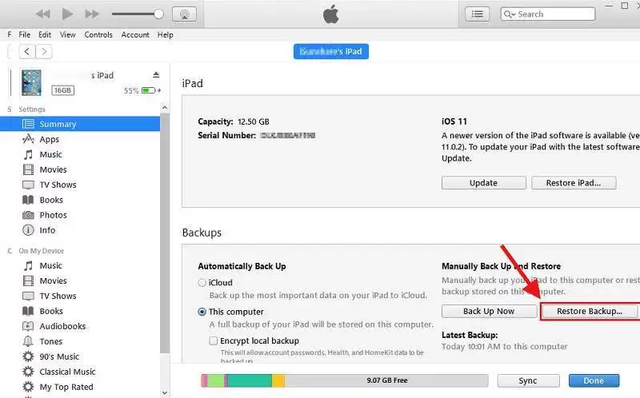Open the File menu

pos(25,34)
